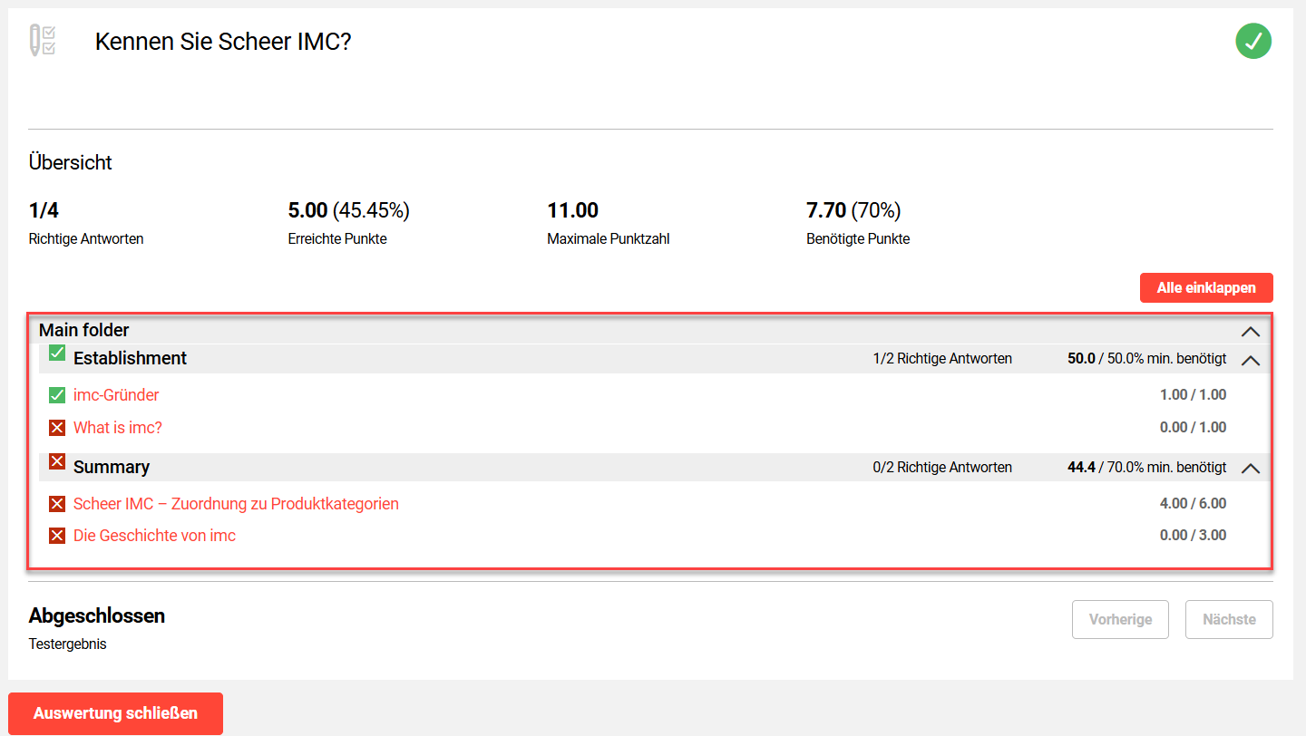Screen dimensions: 1306x736
Task: Click the 1/2 Richtige Antworten text
Action: coord(942,359)
